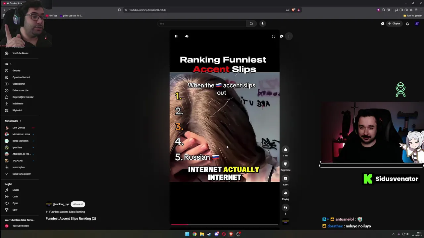Screen dimensions: 424x238
Task: Open Brave VPN shield icon
Action: coord(416,10)
